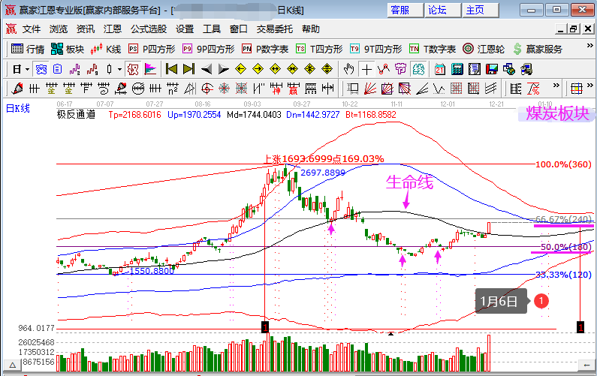This screenshot has height=376, width=597.
Task: Click the 主页 button
Action: (x=480, y=10)
